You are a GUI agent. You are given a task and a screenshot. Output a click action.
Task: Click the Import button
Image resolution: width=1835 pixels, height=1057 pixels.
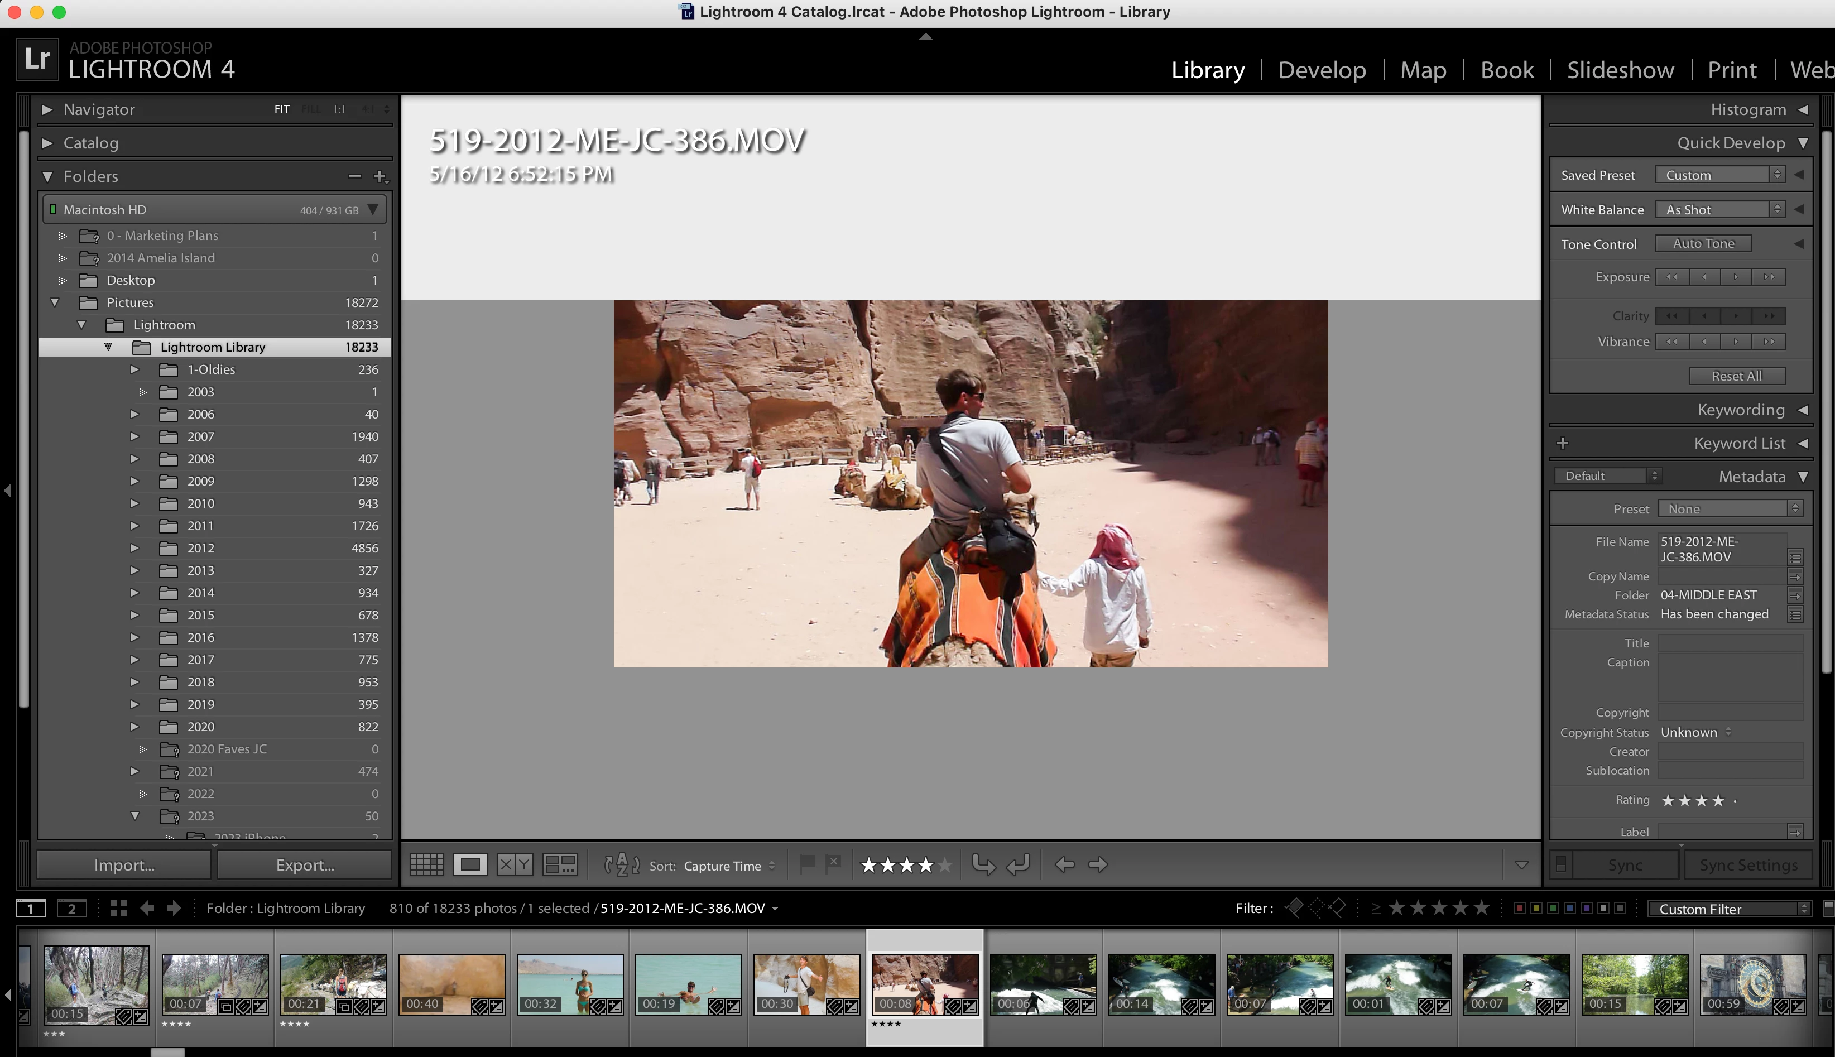tap(124, 866)
